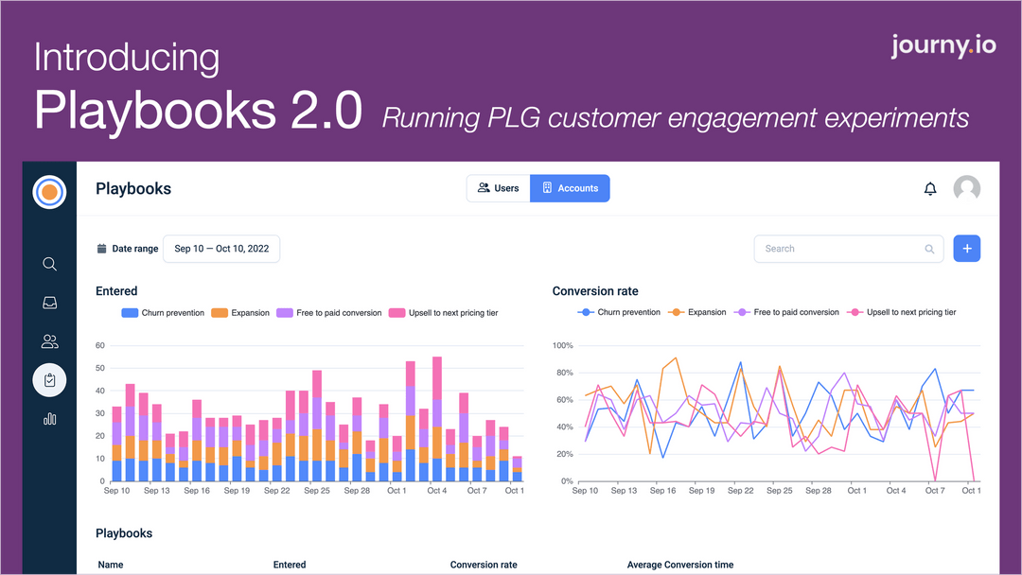This screenshot has height=575, width=1022.
Task: Sort table by Average Conversion time header
Action: [680, 565]
